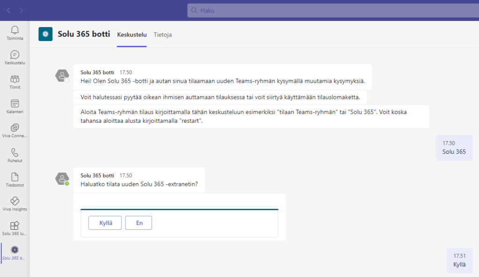Switch to the Tietoja tab
Screen dimensions: 479x277
(162, 35)
